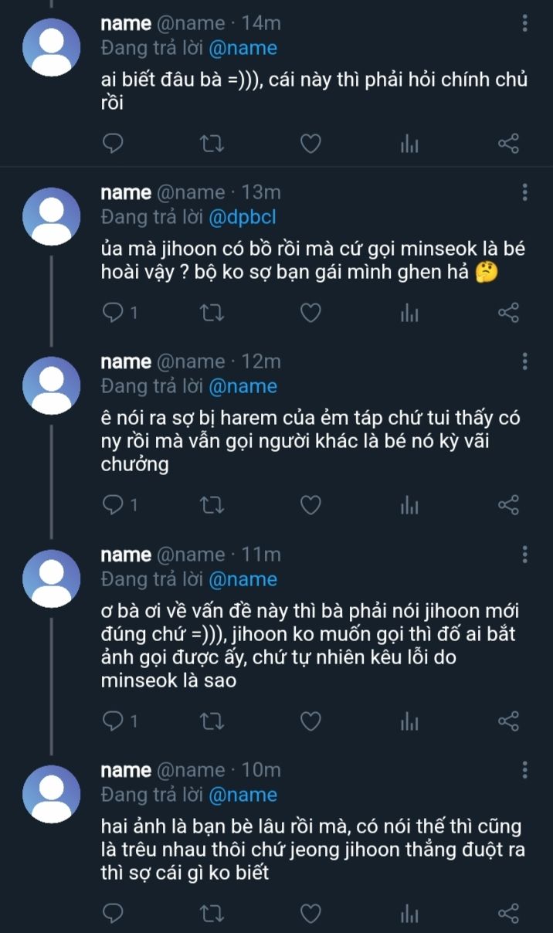
Task: Open the author name on the 11m tweet
Action: click(x=126, y=555)
